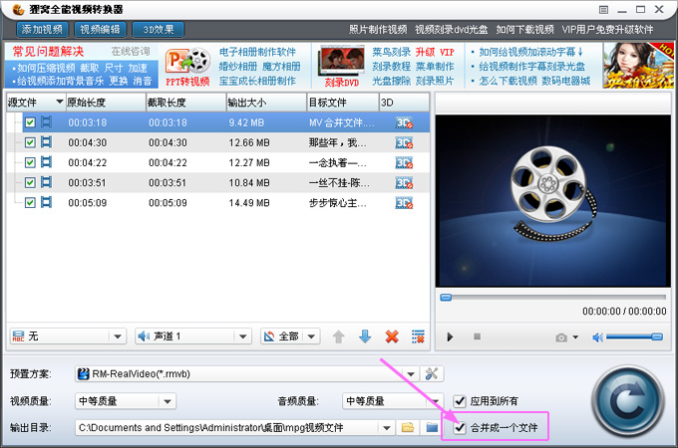Uncheck the 00:04:22 file checkbox
This screenshot has width=678, height=448.
click(x=30, y=162)
